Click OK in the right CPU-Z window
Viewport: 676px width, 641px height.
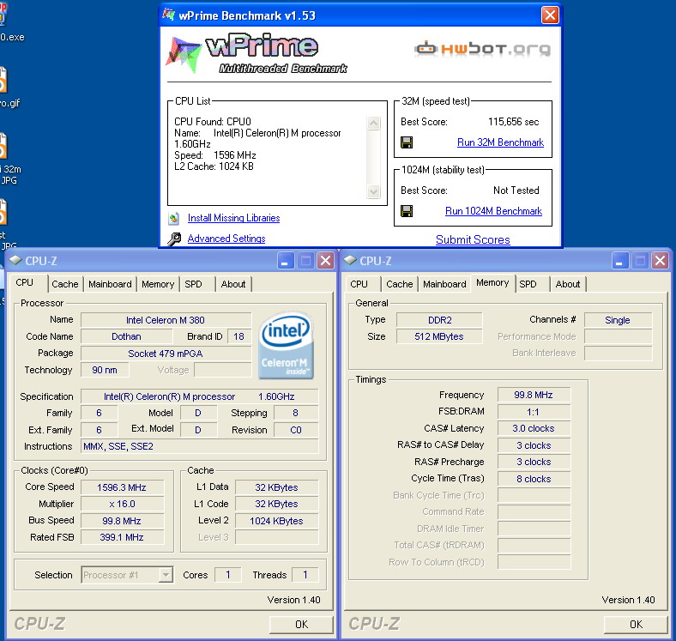pos(636,624)
